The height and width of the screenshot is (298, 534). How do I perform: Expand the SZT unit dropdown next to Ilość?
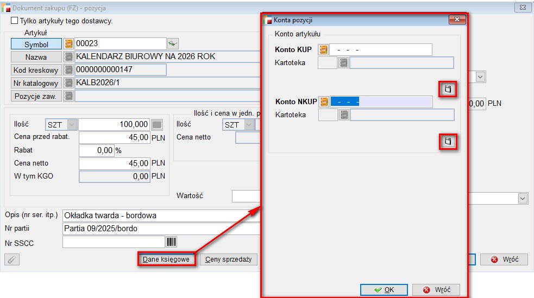[72, 125]
